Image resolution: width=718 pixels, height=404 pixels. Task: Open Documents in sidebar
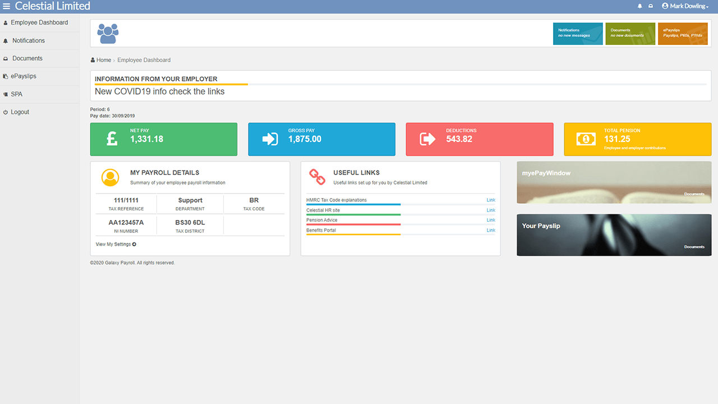[x=40, y=58]
